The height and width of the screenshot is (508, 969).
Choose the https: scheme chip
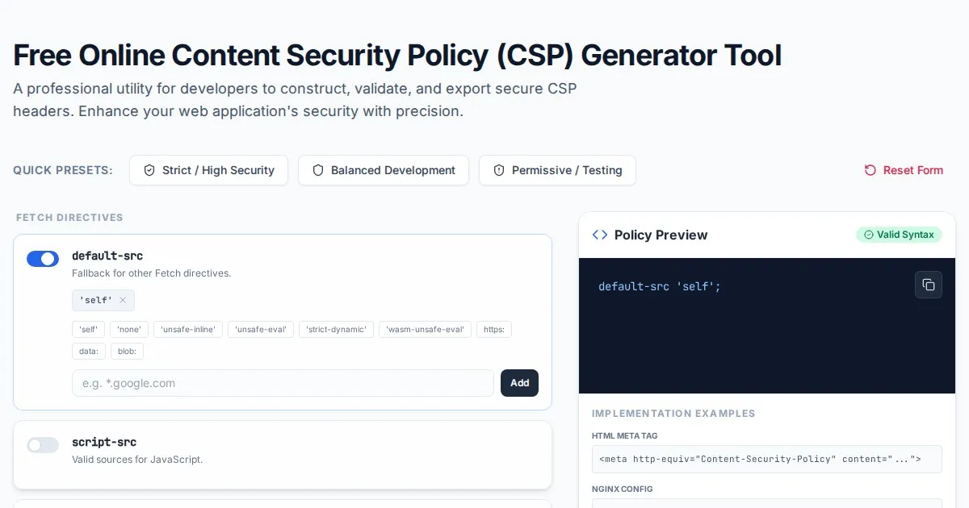(x=493, y=329)
